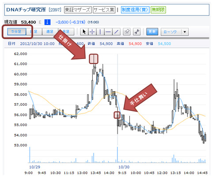Choose the crosshair cursor tool

coord(92,32)
